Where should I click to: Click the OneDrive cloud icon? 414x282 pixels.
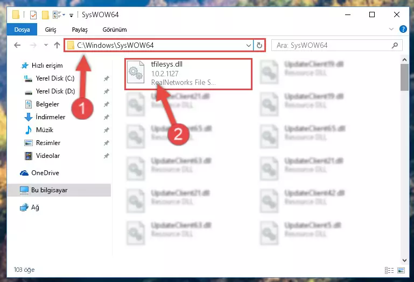(24, 173)
